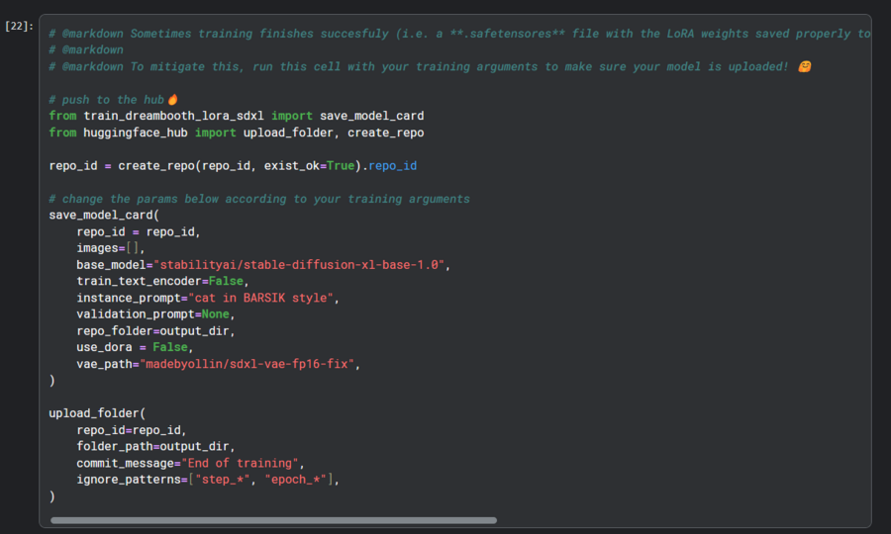Click the "epoch_*" ignore pattern string

297,481
